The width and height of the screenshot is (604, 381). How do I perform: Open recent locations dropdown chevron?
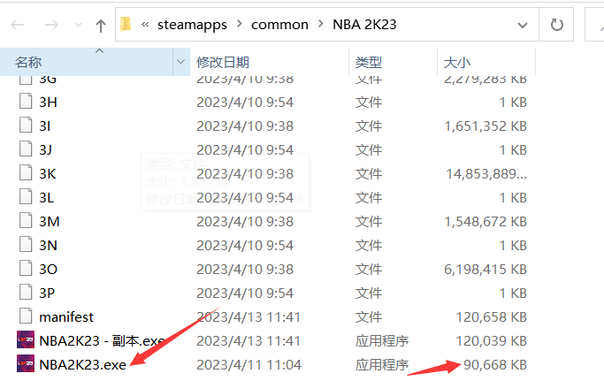coord(78,26)
